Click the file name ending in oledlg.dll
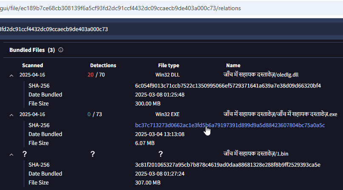 pyautogui.click(x=261, y=74)
